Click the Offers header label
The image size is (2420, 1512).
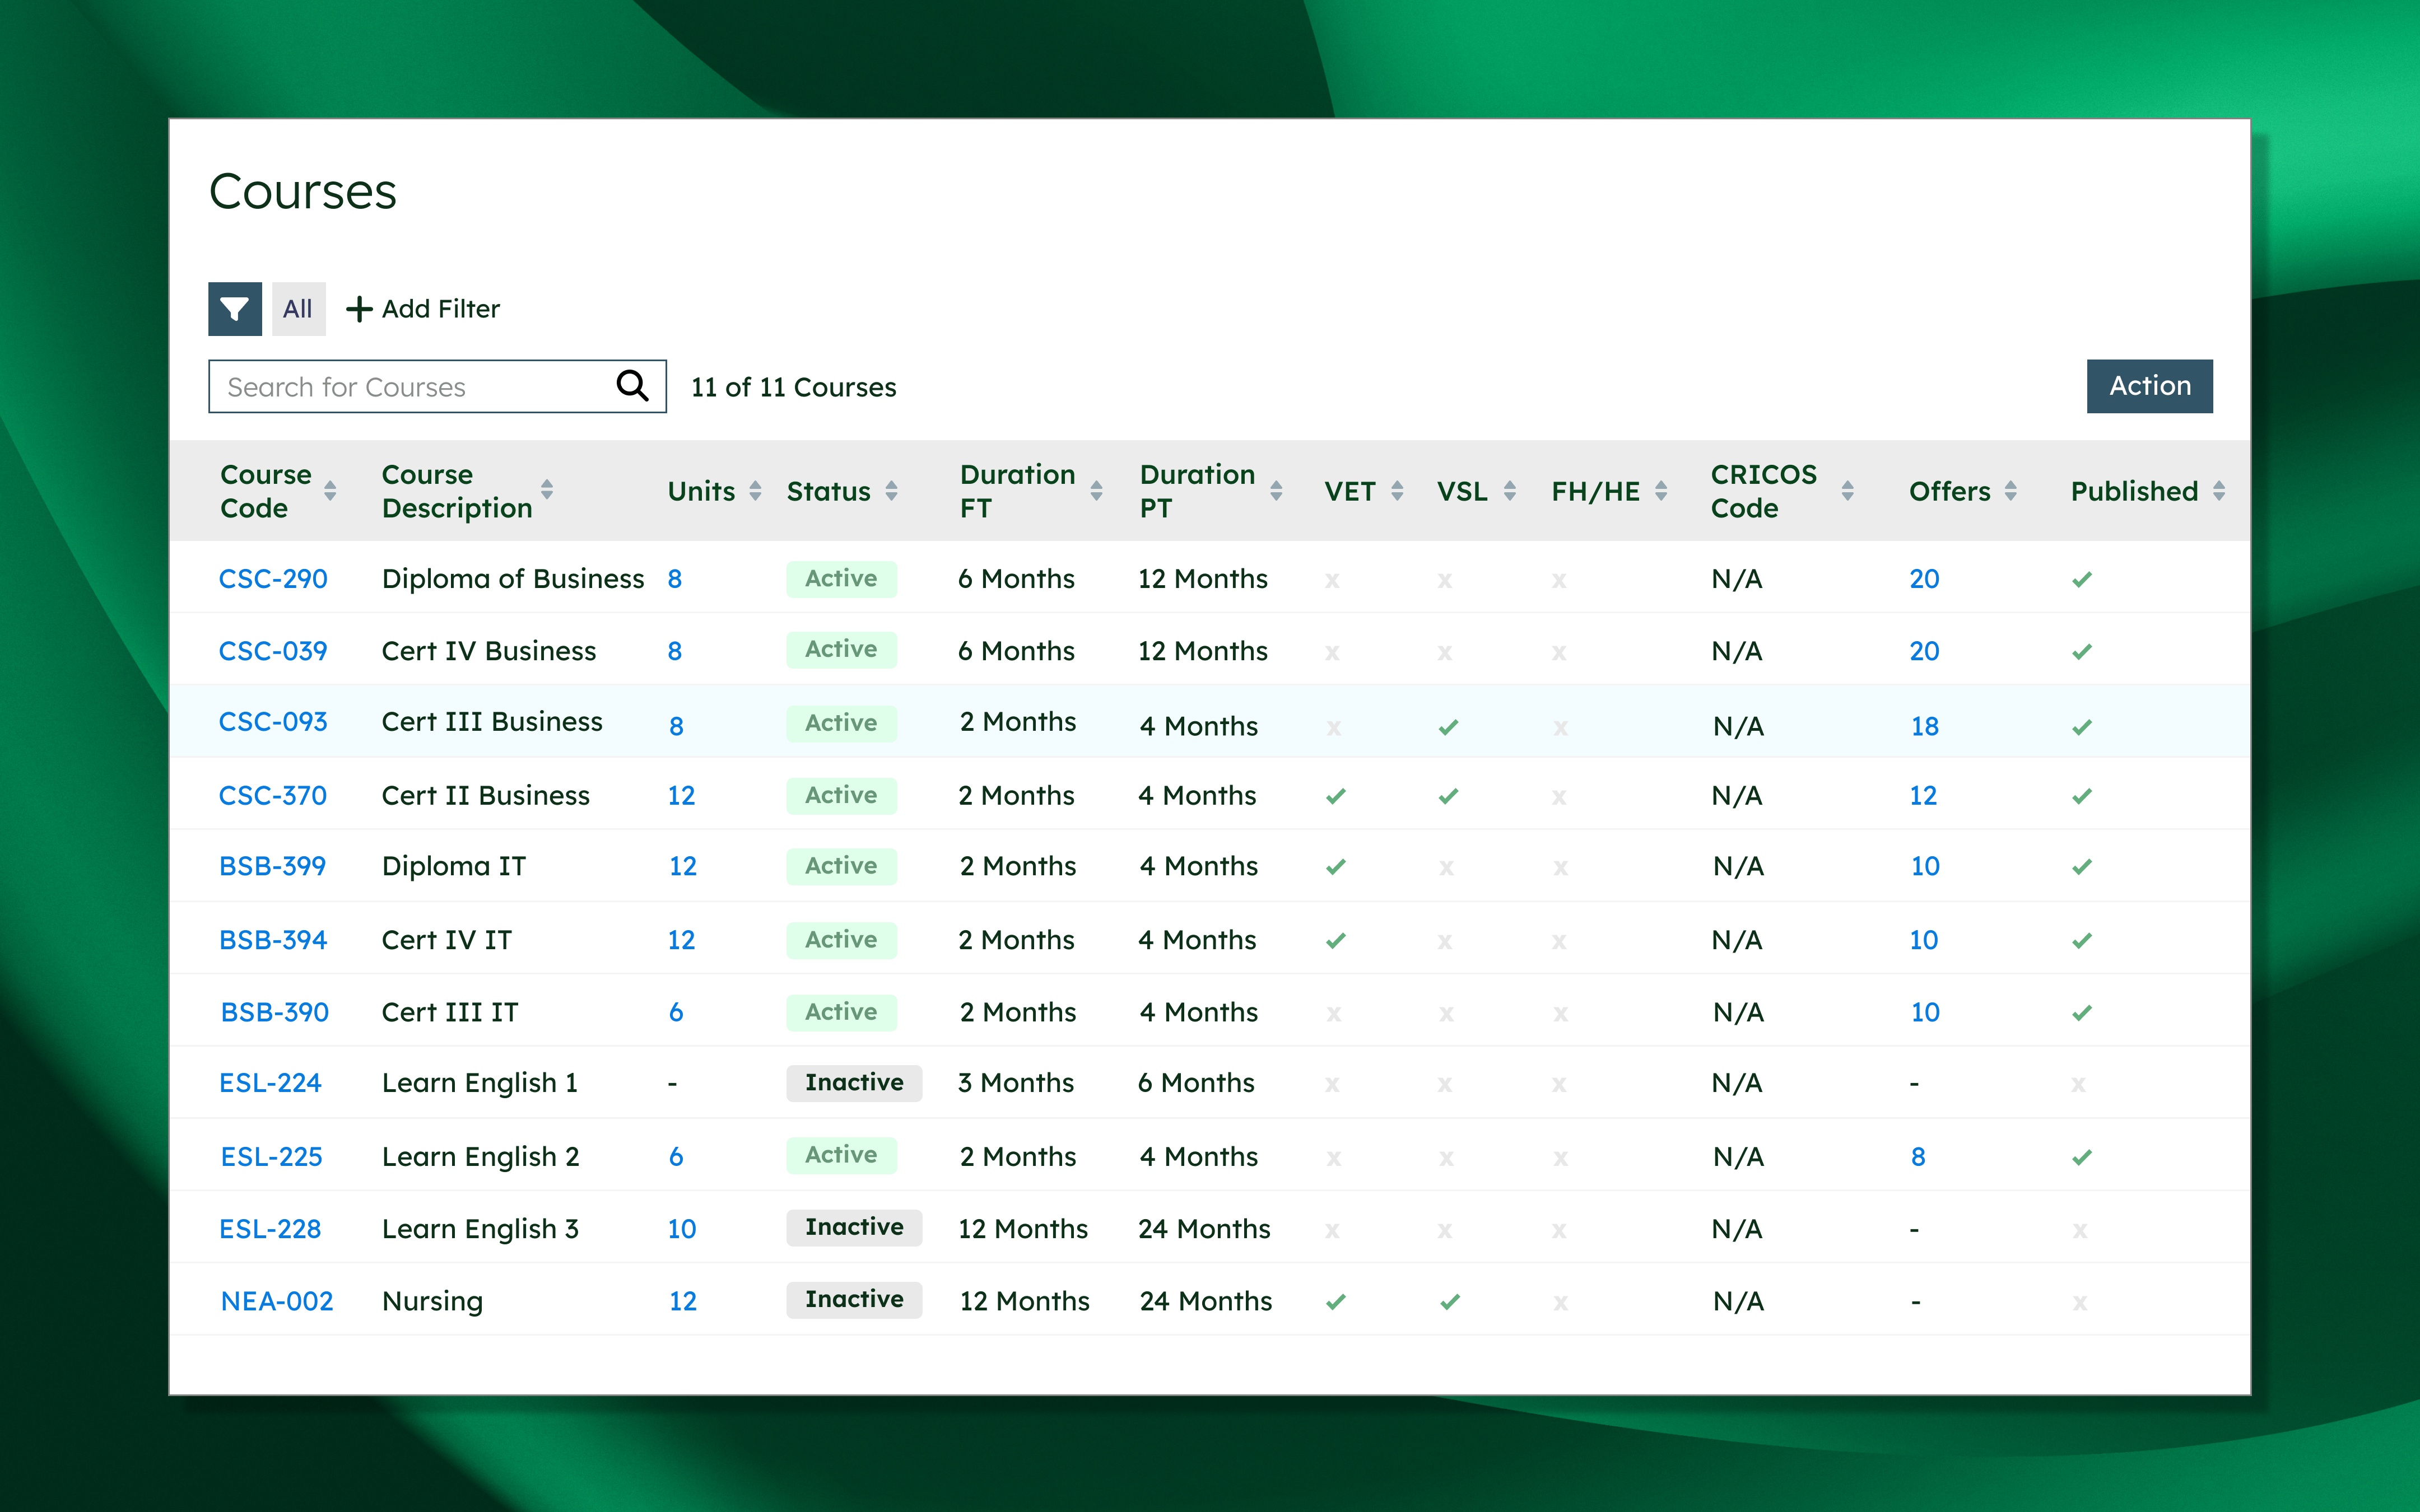point(1950,491)
